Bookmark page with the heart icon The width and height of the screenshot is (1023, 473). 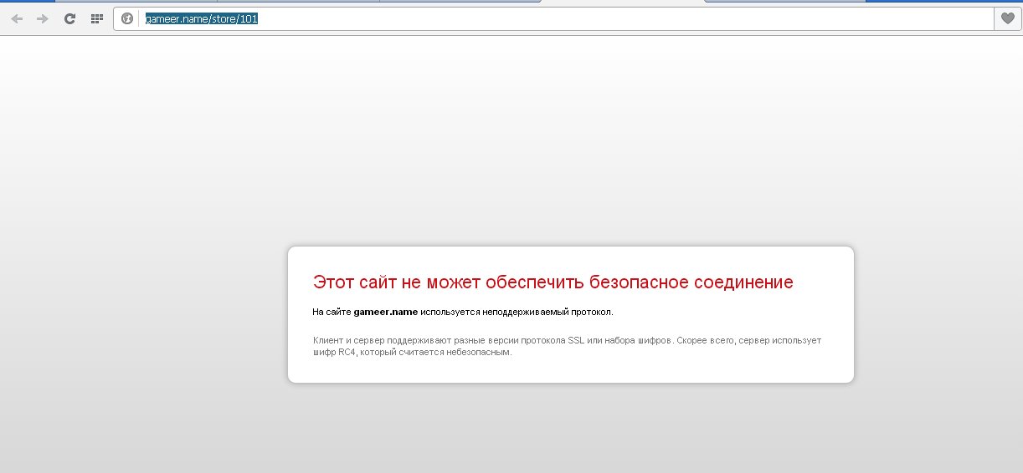(1007, 18)
